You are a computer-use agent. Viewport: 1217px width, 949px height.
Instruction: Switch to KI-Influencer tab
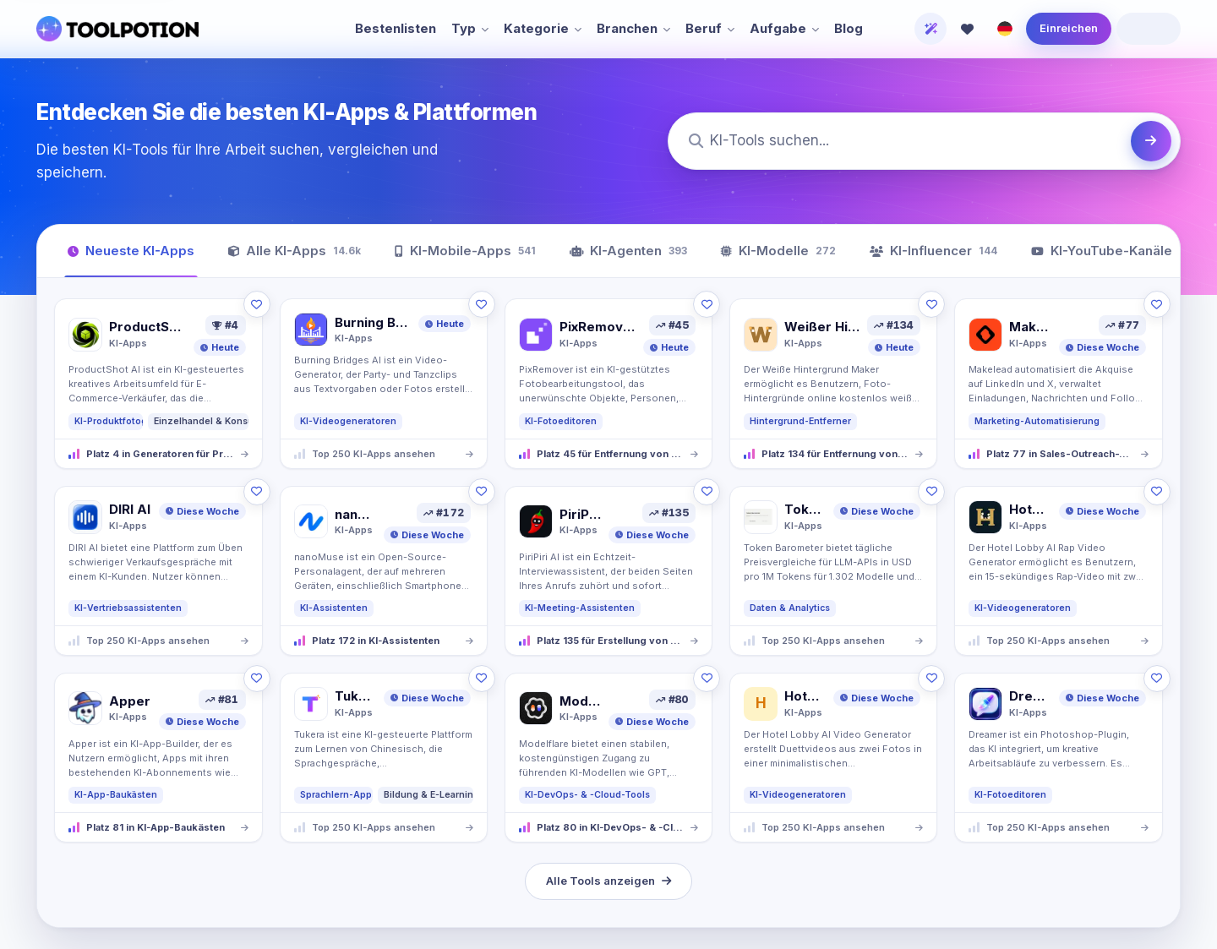click(933, 251)
